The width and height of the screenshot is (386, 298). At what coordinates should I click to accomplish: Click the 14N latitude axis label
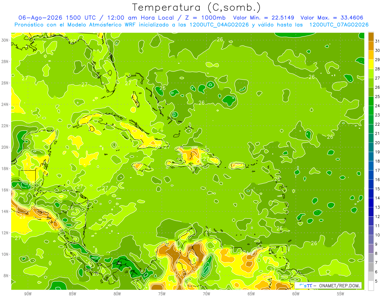coord(5,211)
